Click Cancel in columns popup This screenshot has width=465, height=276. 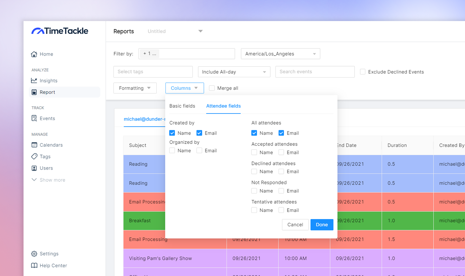[x=295, y=225]
